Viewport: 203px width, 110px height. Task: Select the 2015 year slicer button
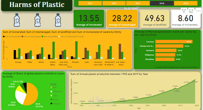click(x=90, y=3)
